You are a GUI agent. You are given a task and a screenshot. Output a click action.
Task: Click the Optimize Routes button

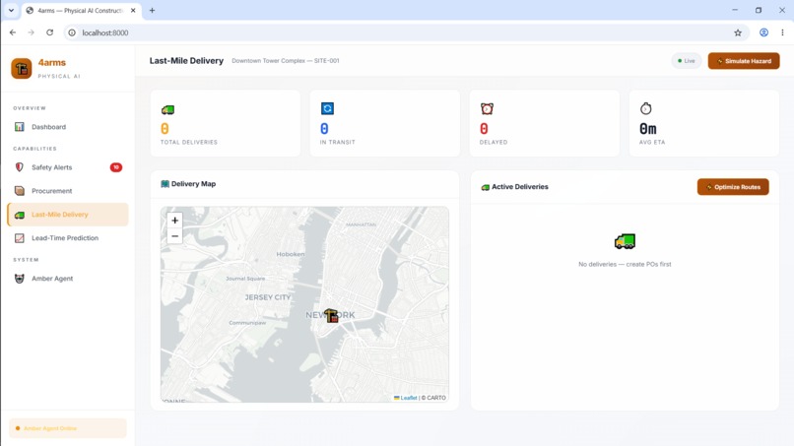pos(733,187)
